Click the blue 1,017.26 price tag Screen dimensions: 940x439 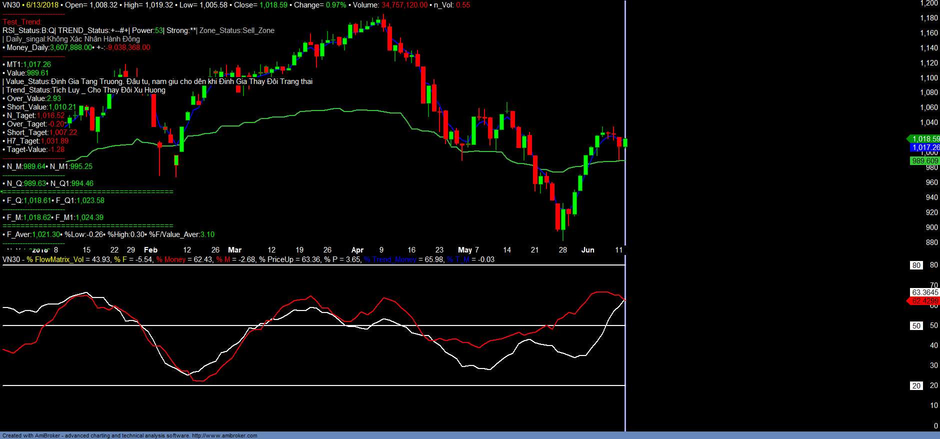925,147
